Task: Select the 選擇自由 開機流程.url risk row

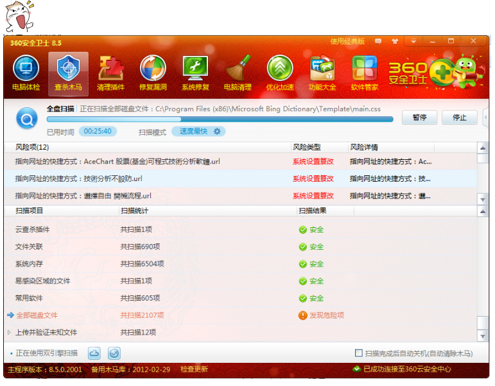Action: click(x=241, y=196)
